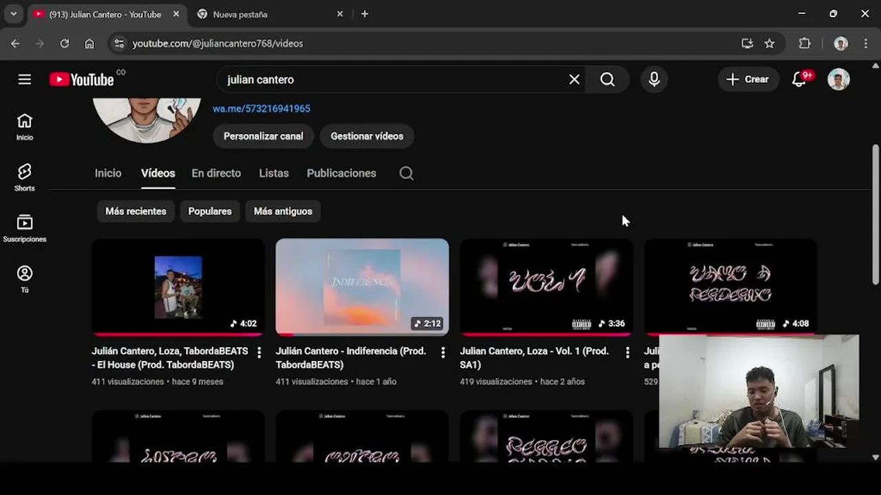Open the notifications bell
Screen dimensions: 881x495
[799, 80]
